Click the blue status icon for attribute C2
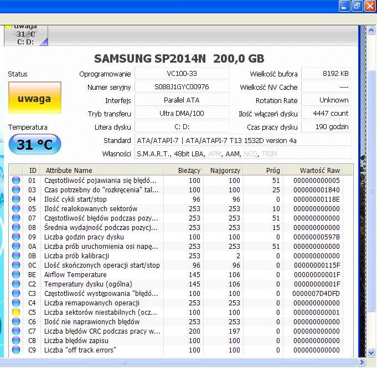Image resolution: width=377 pixels, height=368 pixels. point(16,284)
